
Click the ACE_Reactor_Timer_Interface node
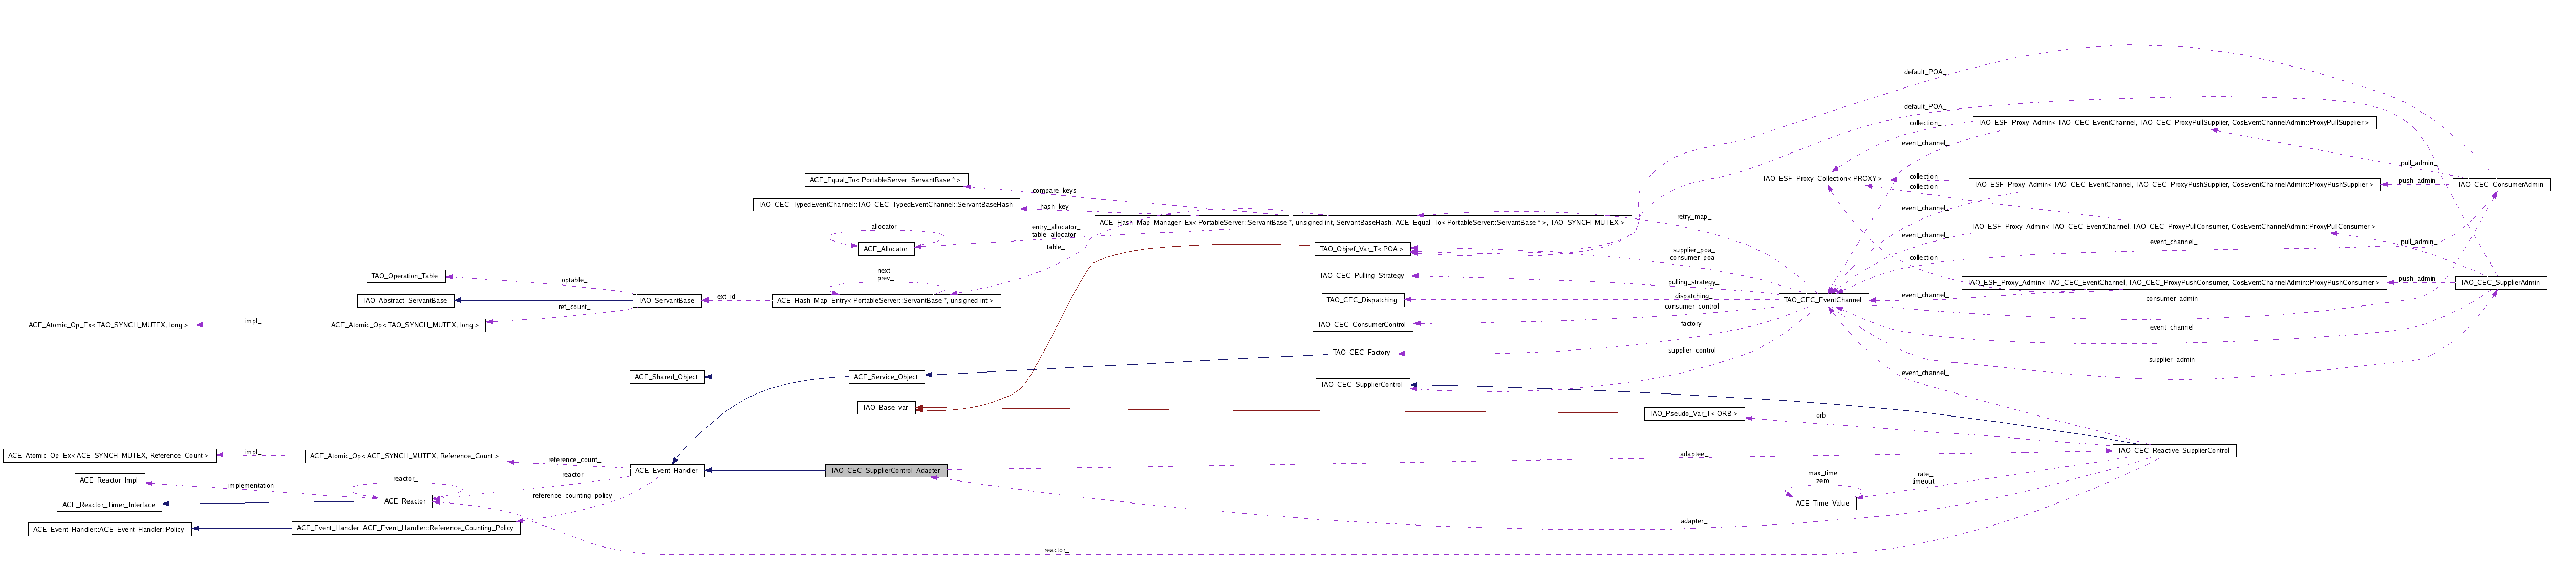(108, 505)
